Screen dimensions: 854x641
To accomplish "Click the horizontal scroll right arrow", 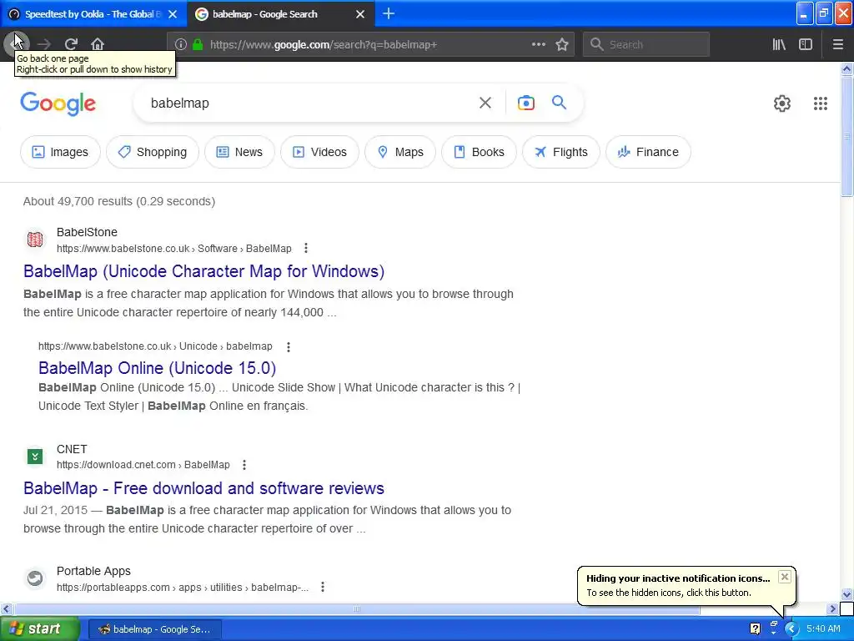I will pyautogui.click(x=832, y=608).
